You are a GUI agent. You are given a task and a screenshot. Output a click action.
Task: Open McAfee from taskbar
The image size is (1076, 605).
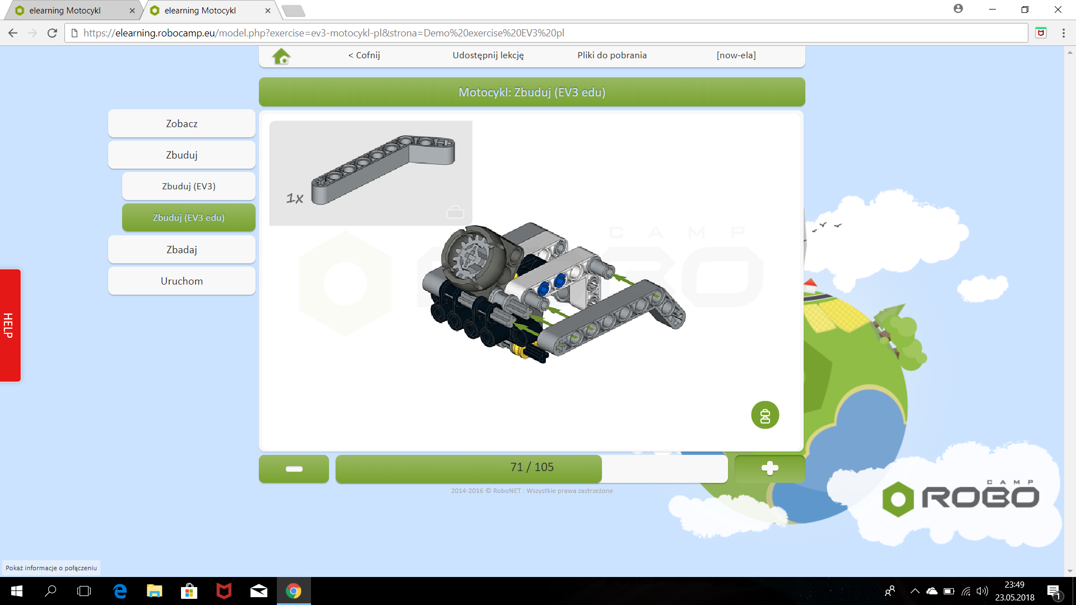224,591
